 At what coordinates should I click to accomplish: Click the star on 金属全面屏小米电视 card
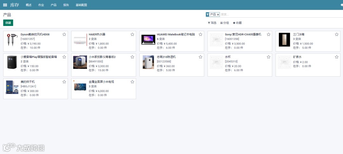(x=132, y=82)
